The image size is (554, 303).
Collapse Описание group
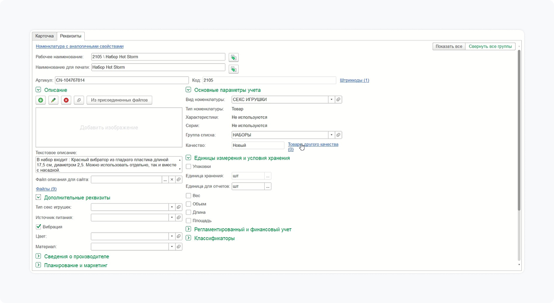pyautogui.click(x=38, y=90)
